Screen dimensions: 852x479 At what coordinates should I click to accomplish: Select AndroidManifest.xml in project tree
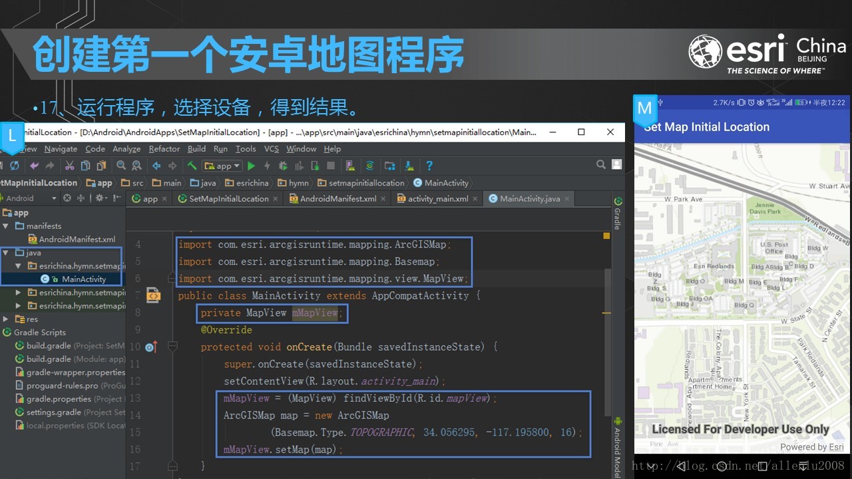tap(71, 239)
